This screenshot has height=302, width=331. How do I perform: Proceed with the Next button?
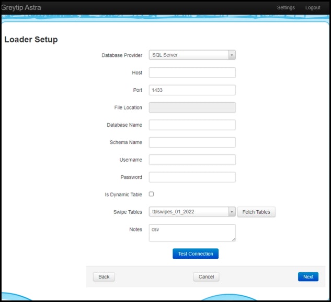308,277
